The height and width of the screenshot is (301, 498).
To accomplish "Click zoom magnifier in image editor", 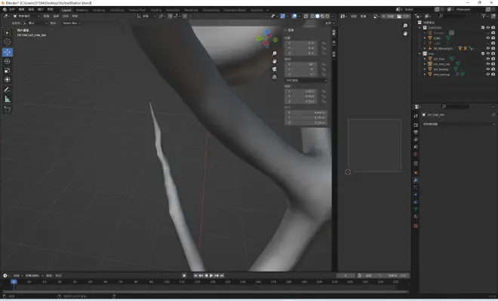I will coord(405,26).
